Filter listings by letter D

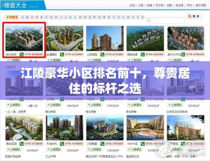[37, 17]
